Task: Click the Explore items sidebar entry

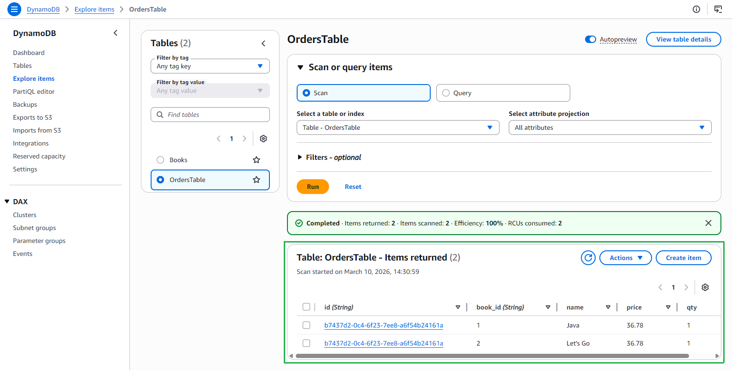Action: click(34, 79)
